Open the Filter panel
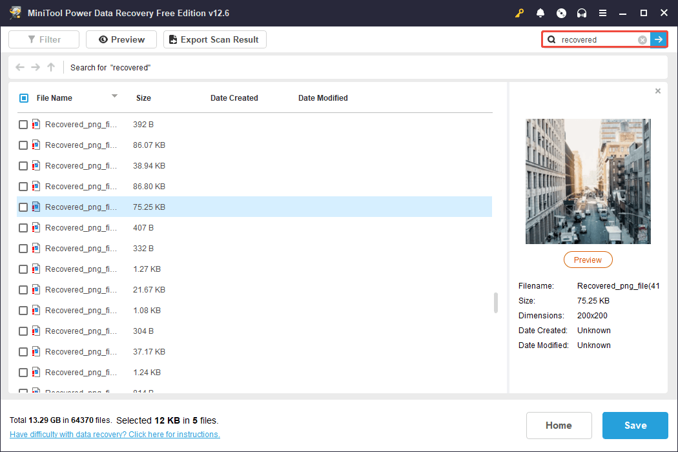 43,39
